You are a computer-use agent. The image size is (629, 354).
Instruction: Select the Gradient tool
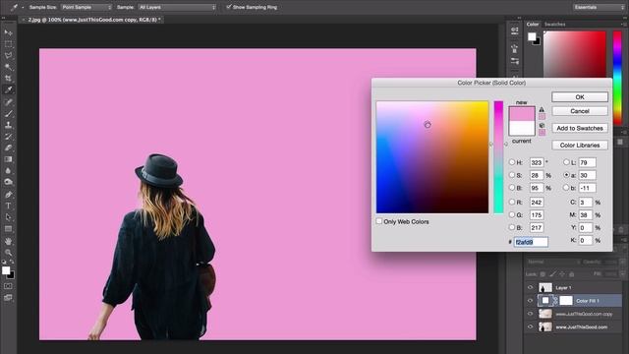(8, 159)
